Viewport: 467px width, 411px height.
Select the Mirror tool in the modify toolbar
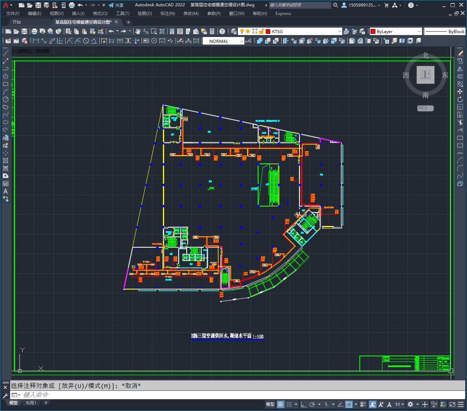pos(460,69)
